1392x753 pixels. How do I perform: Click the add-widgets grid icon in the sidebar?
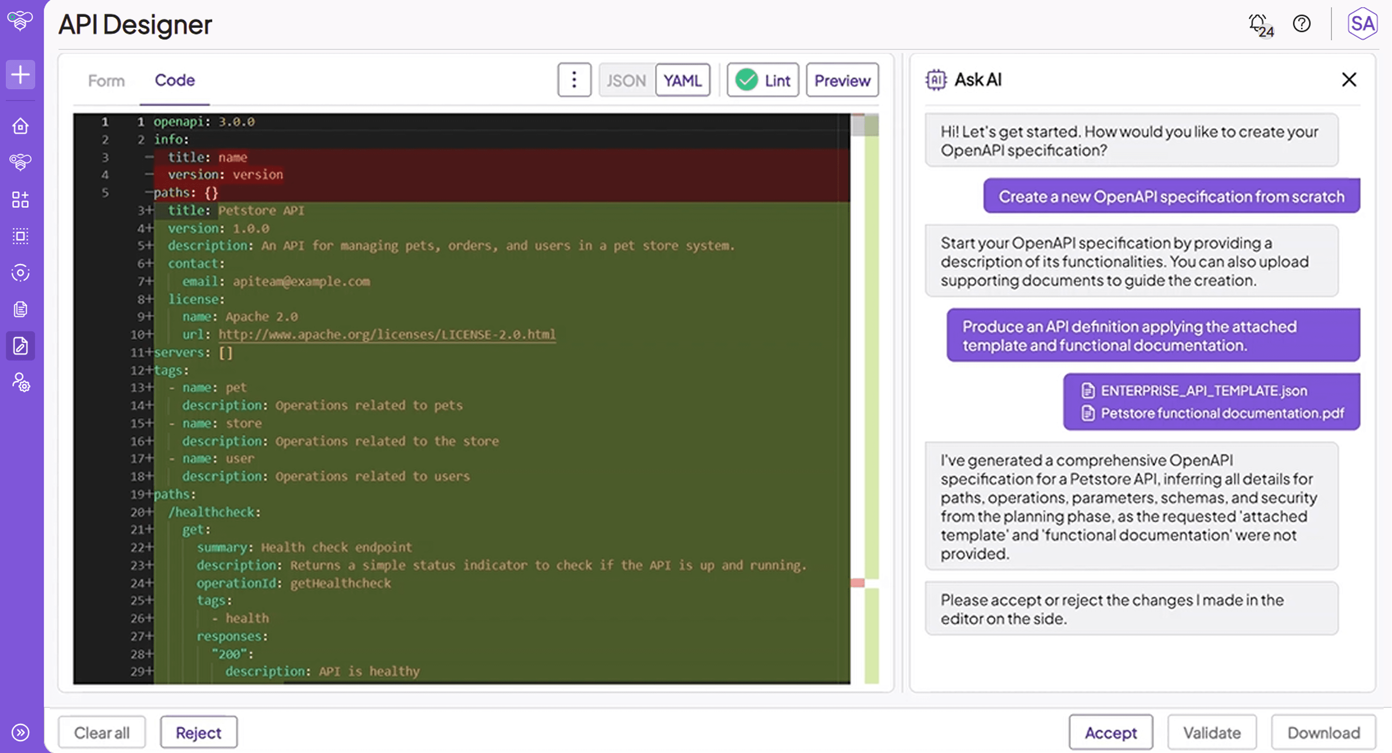[21, 200]
